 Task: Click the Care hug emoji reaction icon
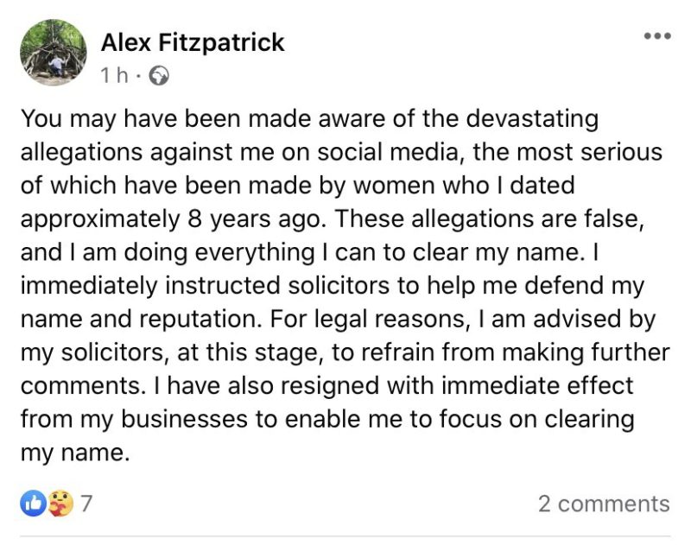(59, 503)
